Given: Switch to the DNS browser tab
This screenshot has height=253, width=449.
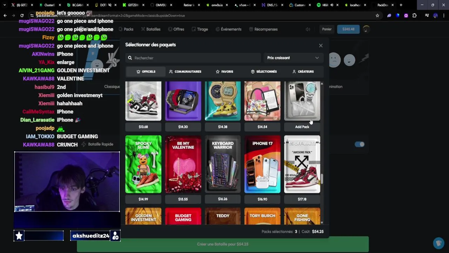Looking at the screenshot, I should (x=272, y=5).
